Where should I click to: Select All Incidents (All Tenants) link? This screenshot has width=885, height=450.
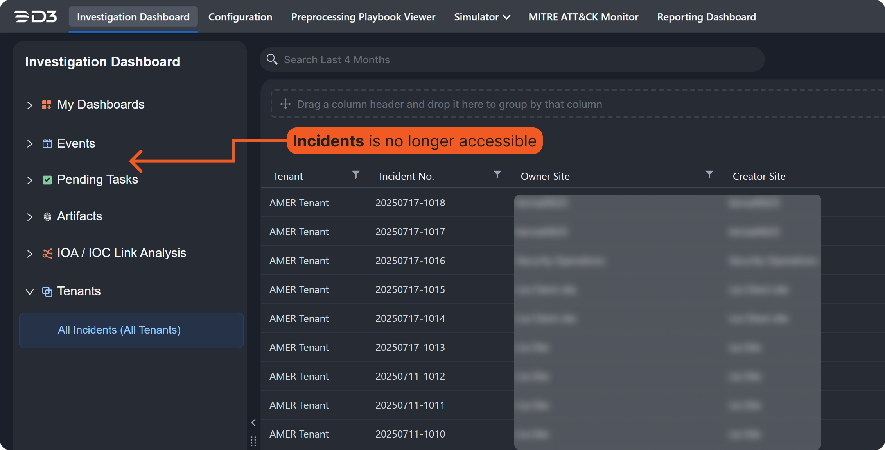click(119, 330)
